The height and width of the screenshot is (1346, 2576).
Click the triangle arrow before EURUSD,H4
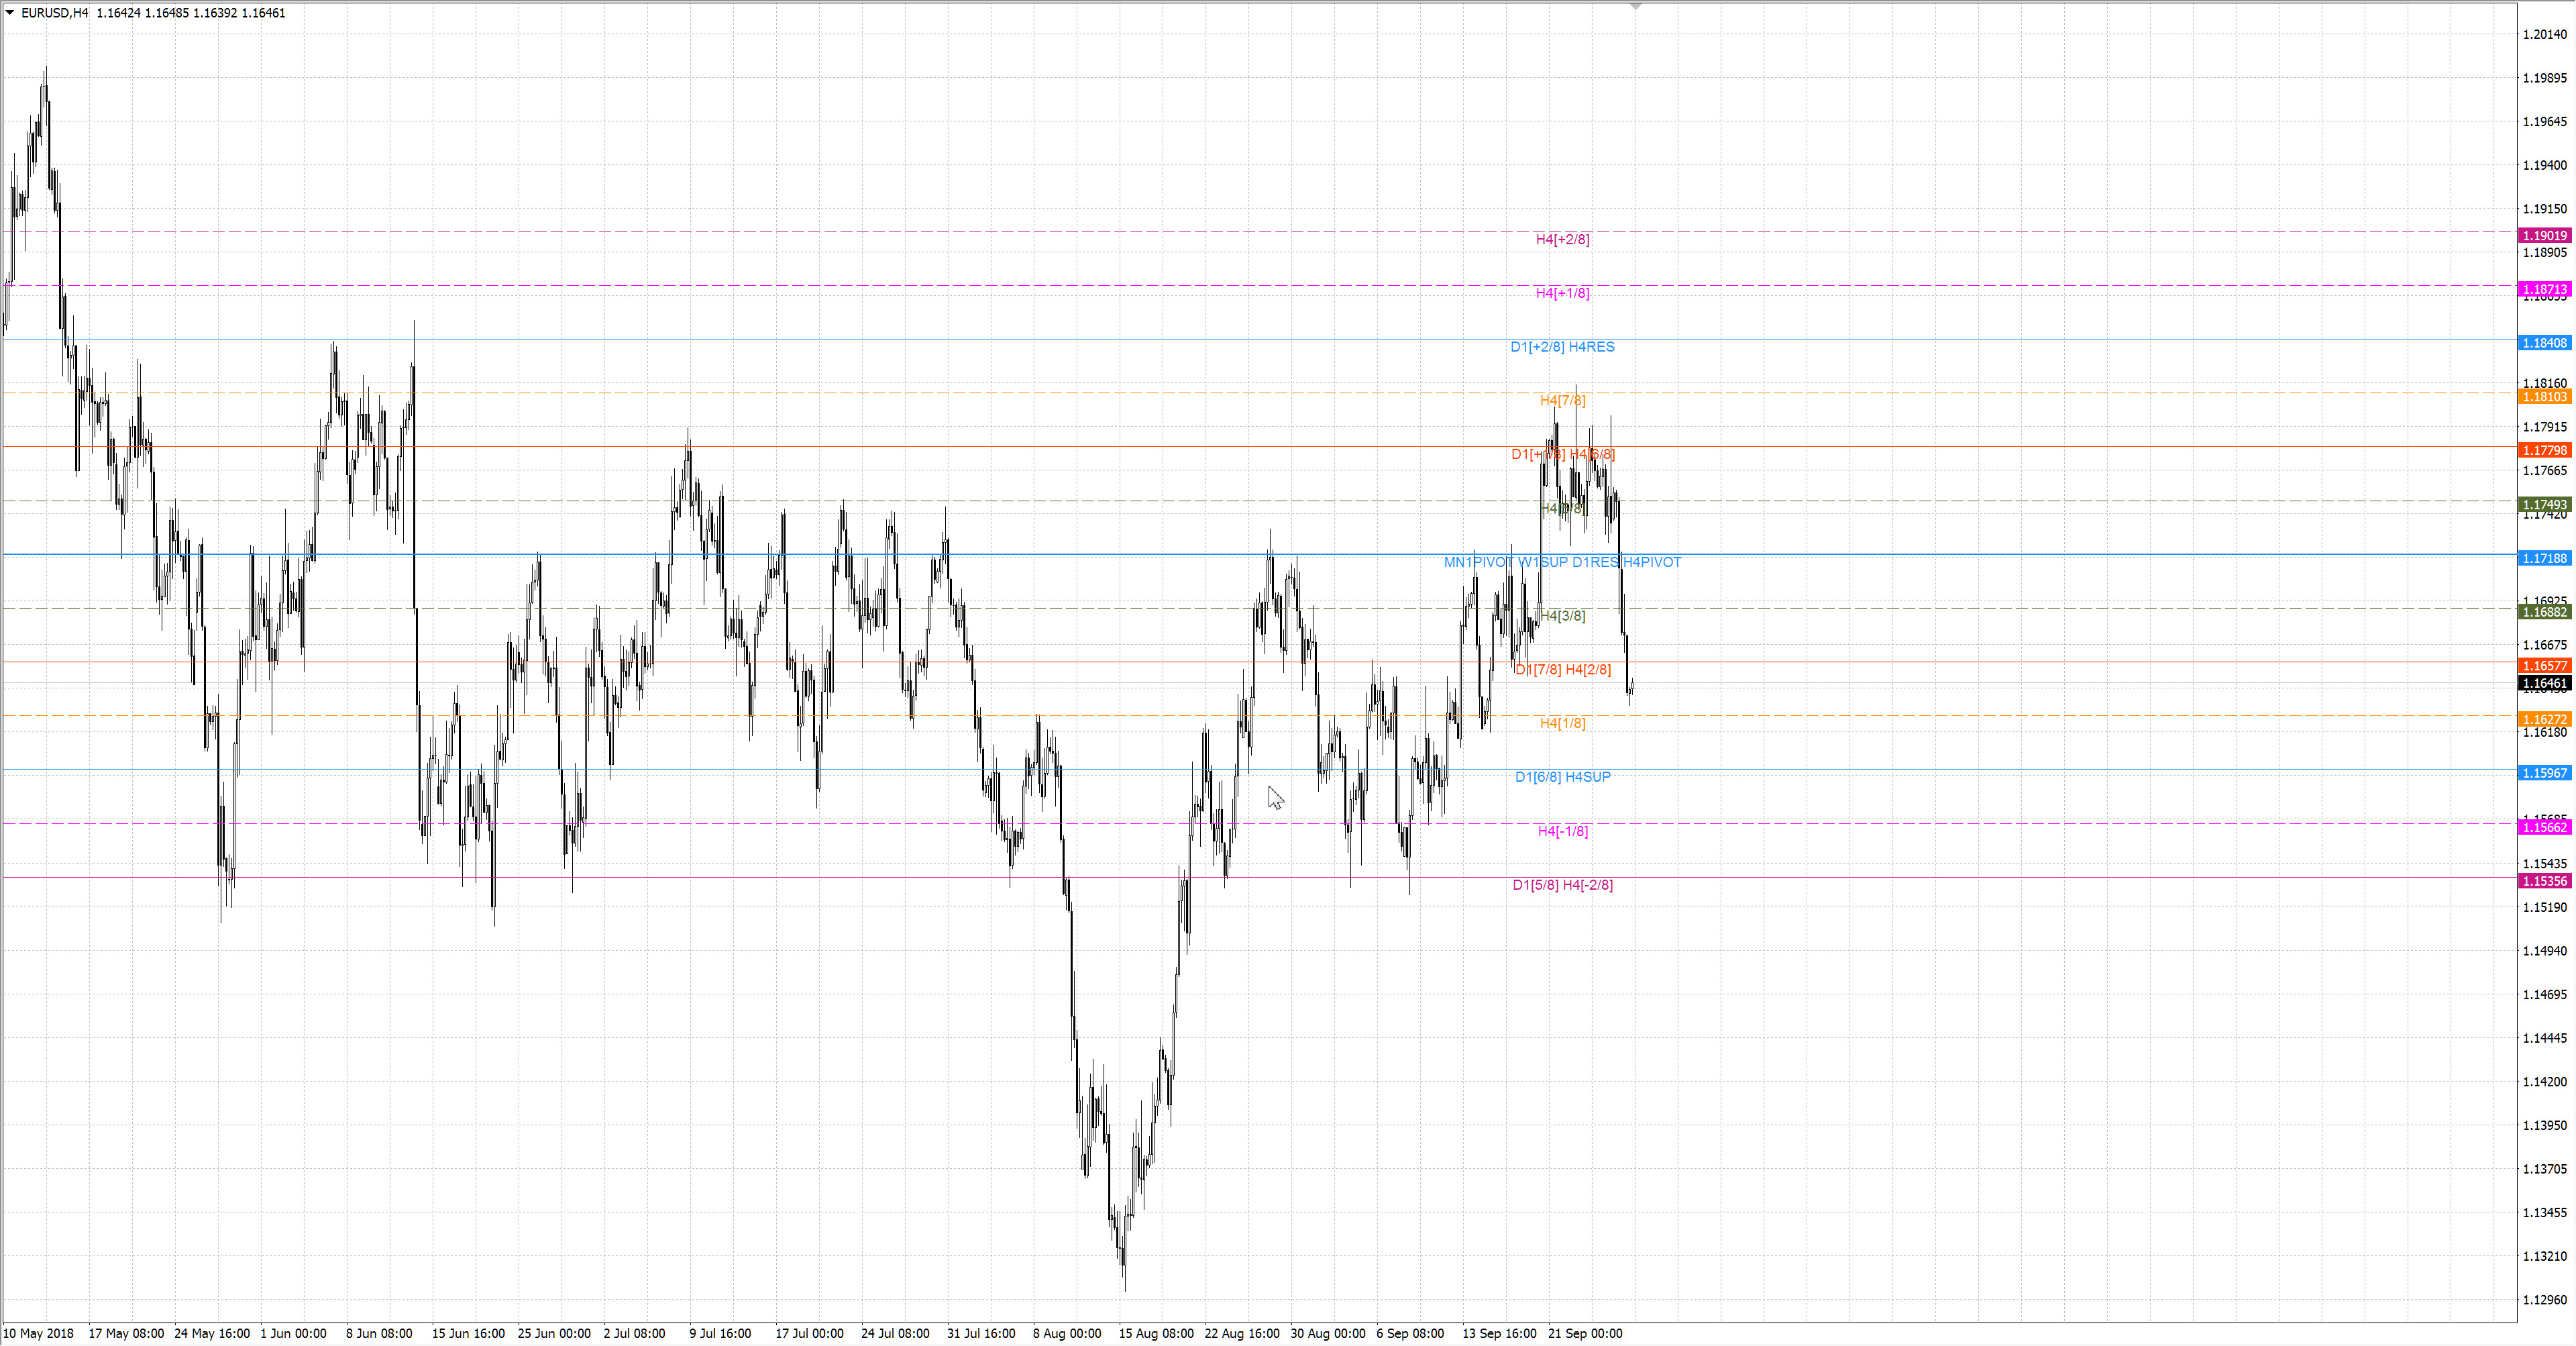pos(10,13)
